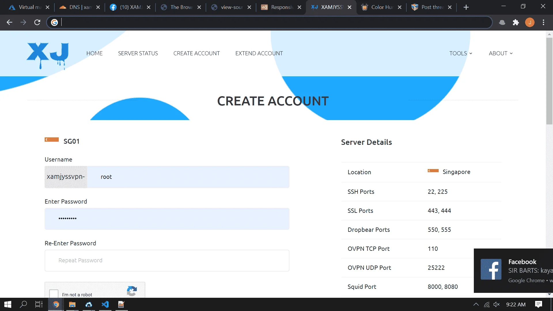Click the Wi-Fi network tray icon
The height and width of the screenshot is (311, 553).
click(x=487, y=304)
